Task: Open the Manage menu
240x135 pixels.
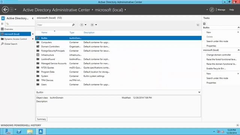Action: pos(221,10)
